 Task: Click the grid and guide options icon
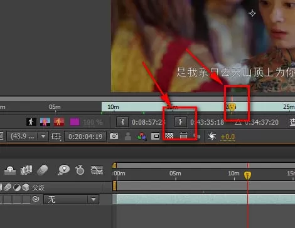click(x=56, y=137)
